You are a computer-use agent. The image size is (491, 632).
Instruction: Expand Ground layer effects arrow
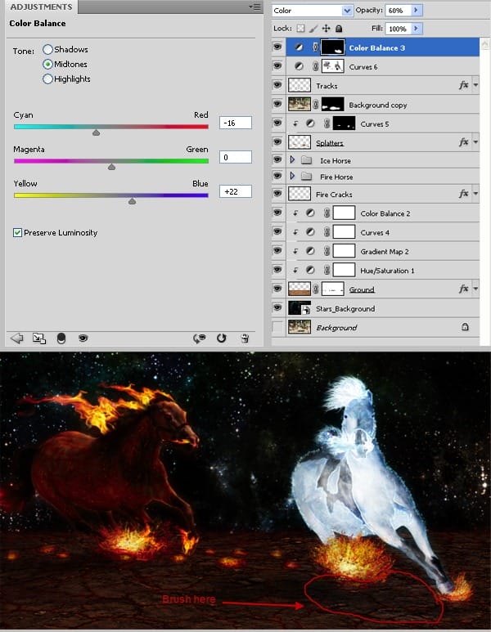pos(475,289)
